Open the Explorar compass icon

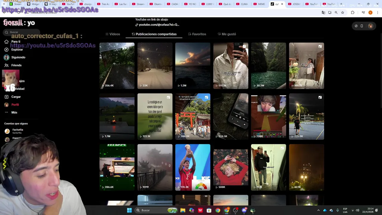click(7, 50)
